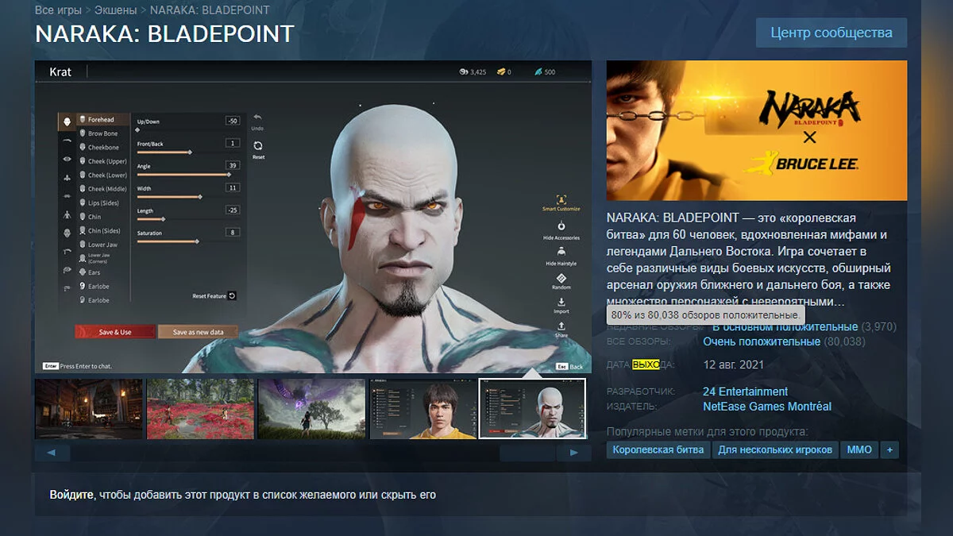Toggle Hide Accessories
The image size is (953, 536).
click(x=561, y=229)
